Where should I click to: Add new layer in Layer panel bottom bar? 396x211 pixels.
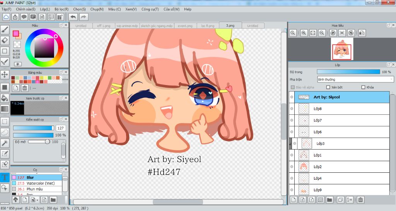[294, 200]
